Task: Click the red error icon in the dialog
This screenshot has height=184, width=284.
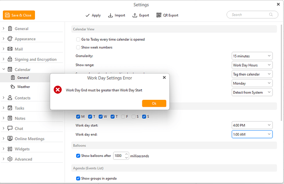Action: [x=58, y=90]
